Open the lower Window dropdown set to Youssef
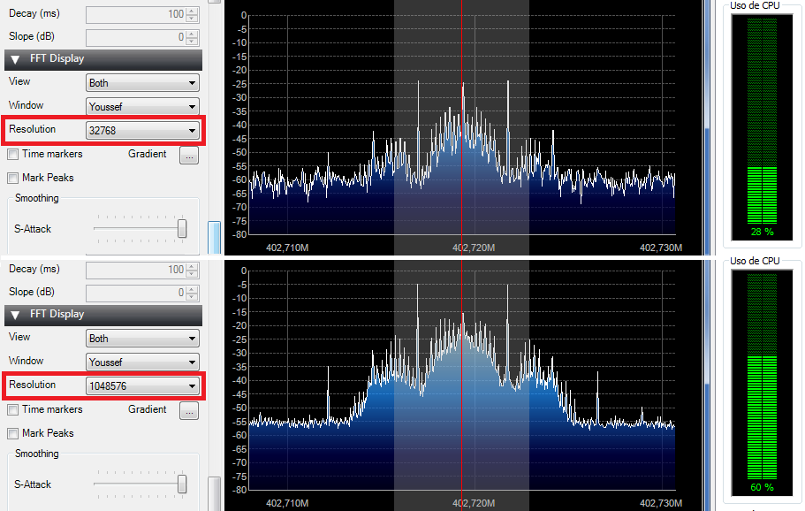The height and width of the screenshot is (511, 805). pos(142,362)
